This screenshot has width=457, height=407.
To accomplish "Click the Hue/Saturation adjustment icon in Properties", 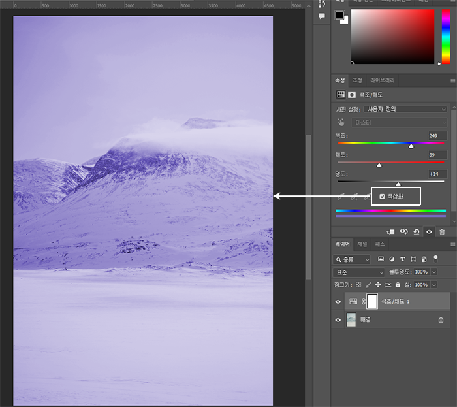I will click(340, 95).
